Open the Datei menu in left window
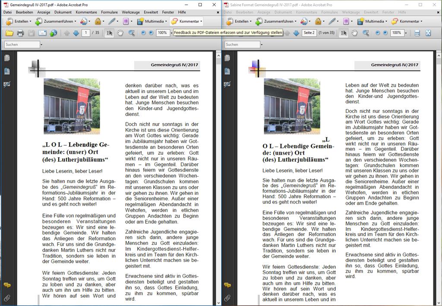 (8, 12)
